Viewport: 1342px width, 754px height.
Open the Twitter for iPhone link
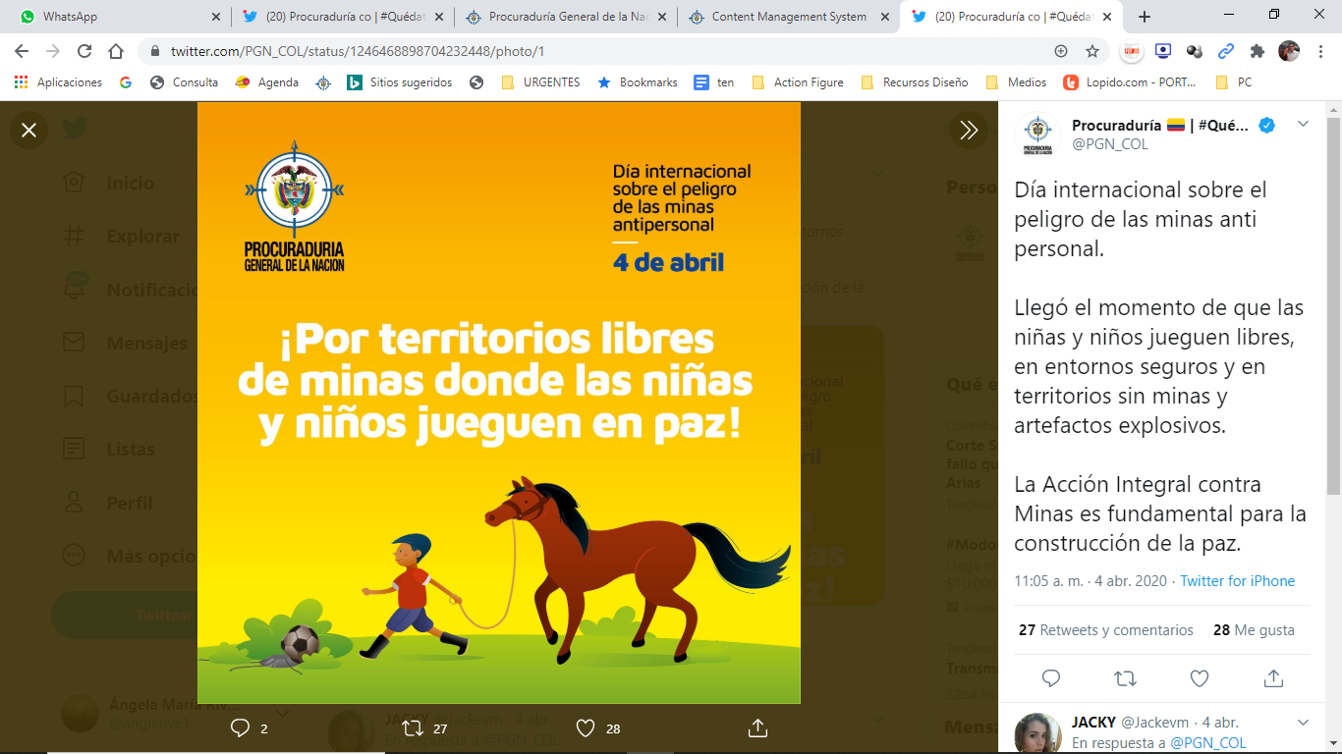(x=1238, y=581)
